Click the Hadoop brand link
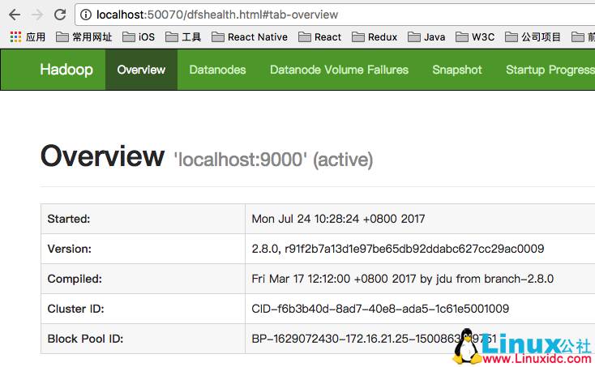 point(66,70)
